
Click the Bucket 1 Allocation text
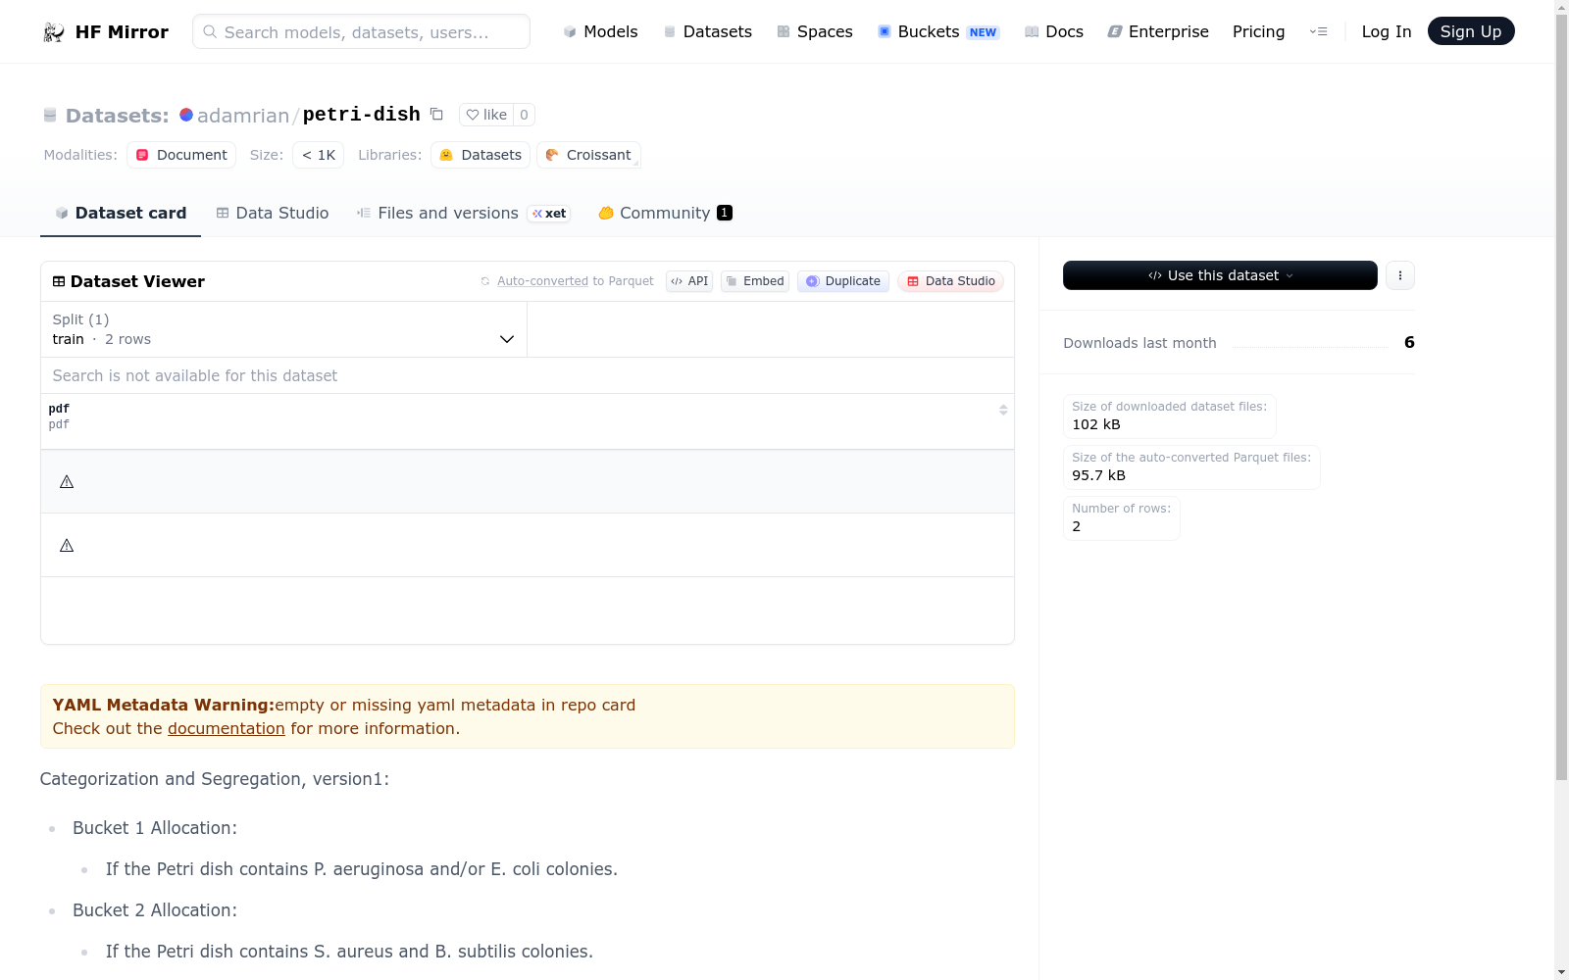point(155,828)
